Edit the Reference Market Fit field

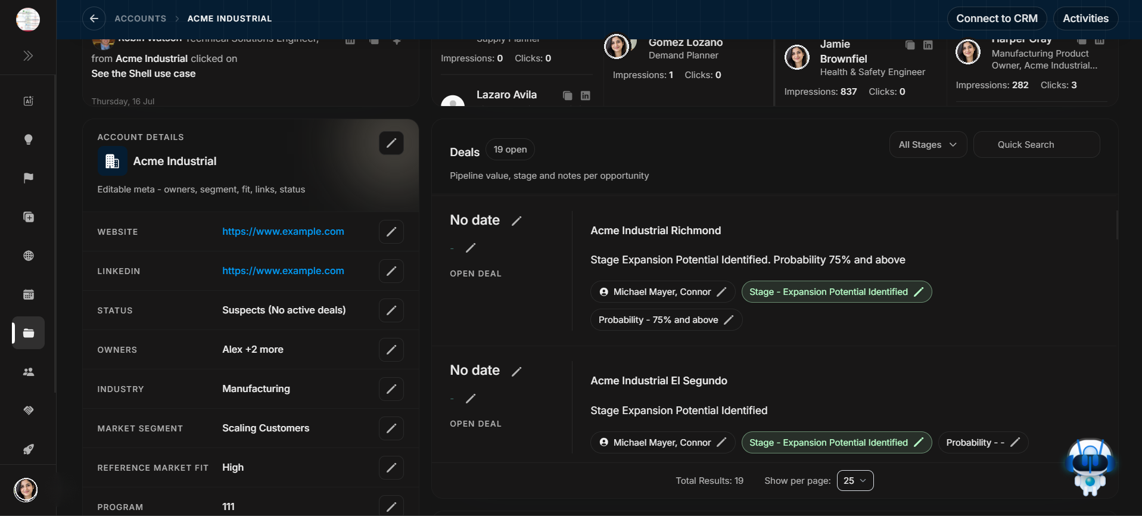pyautogui.click(x=391, y=468)
